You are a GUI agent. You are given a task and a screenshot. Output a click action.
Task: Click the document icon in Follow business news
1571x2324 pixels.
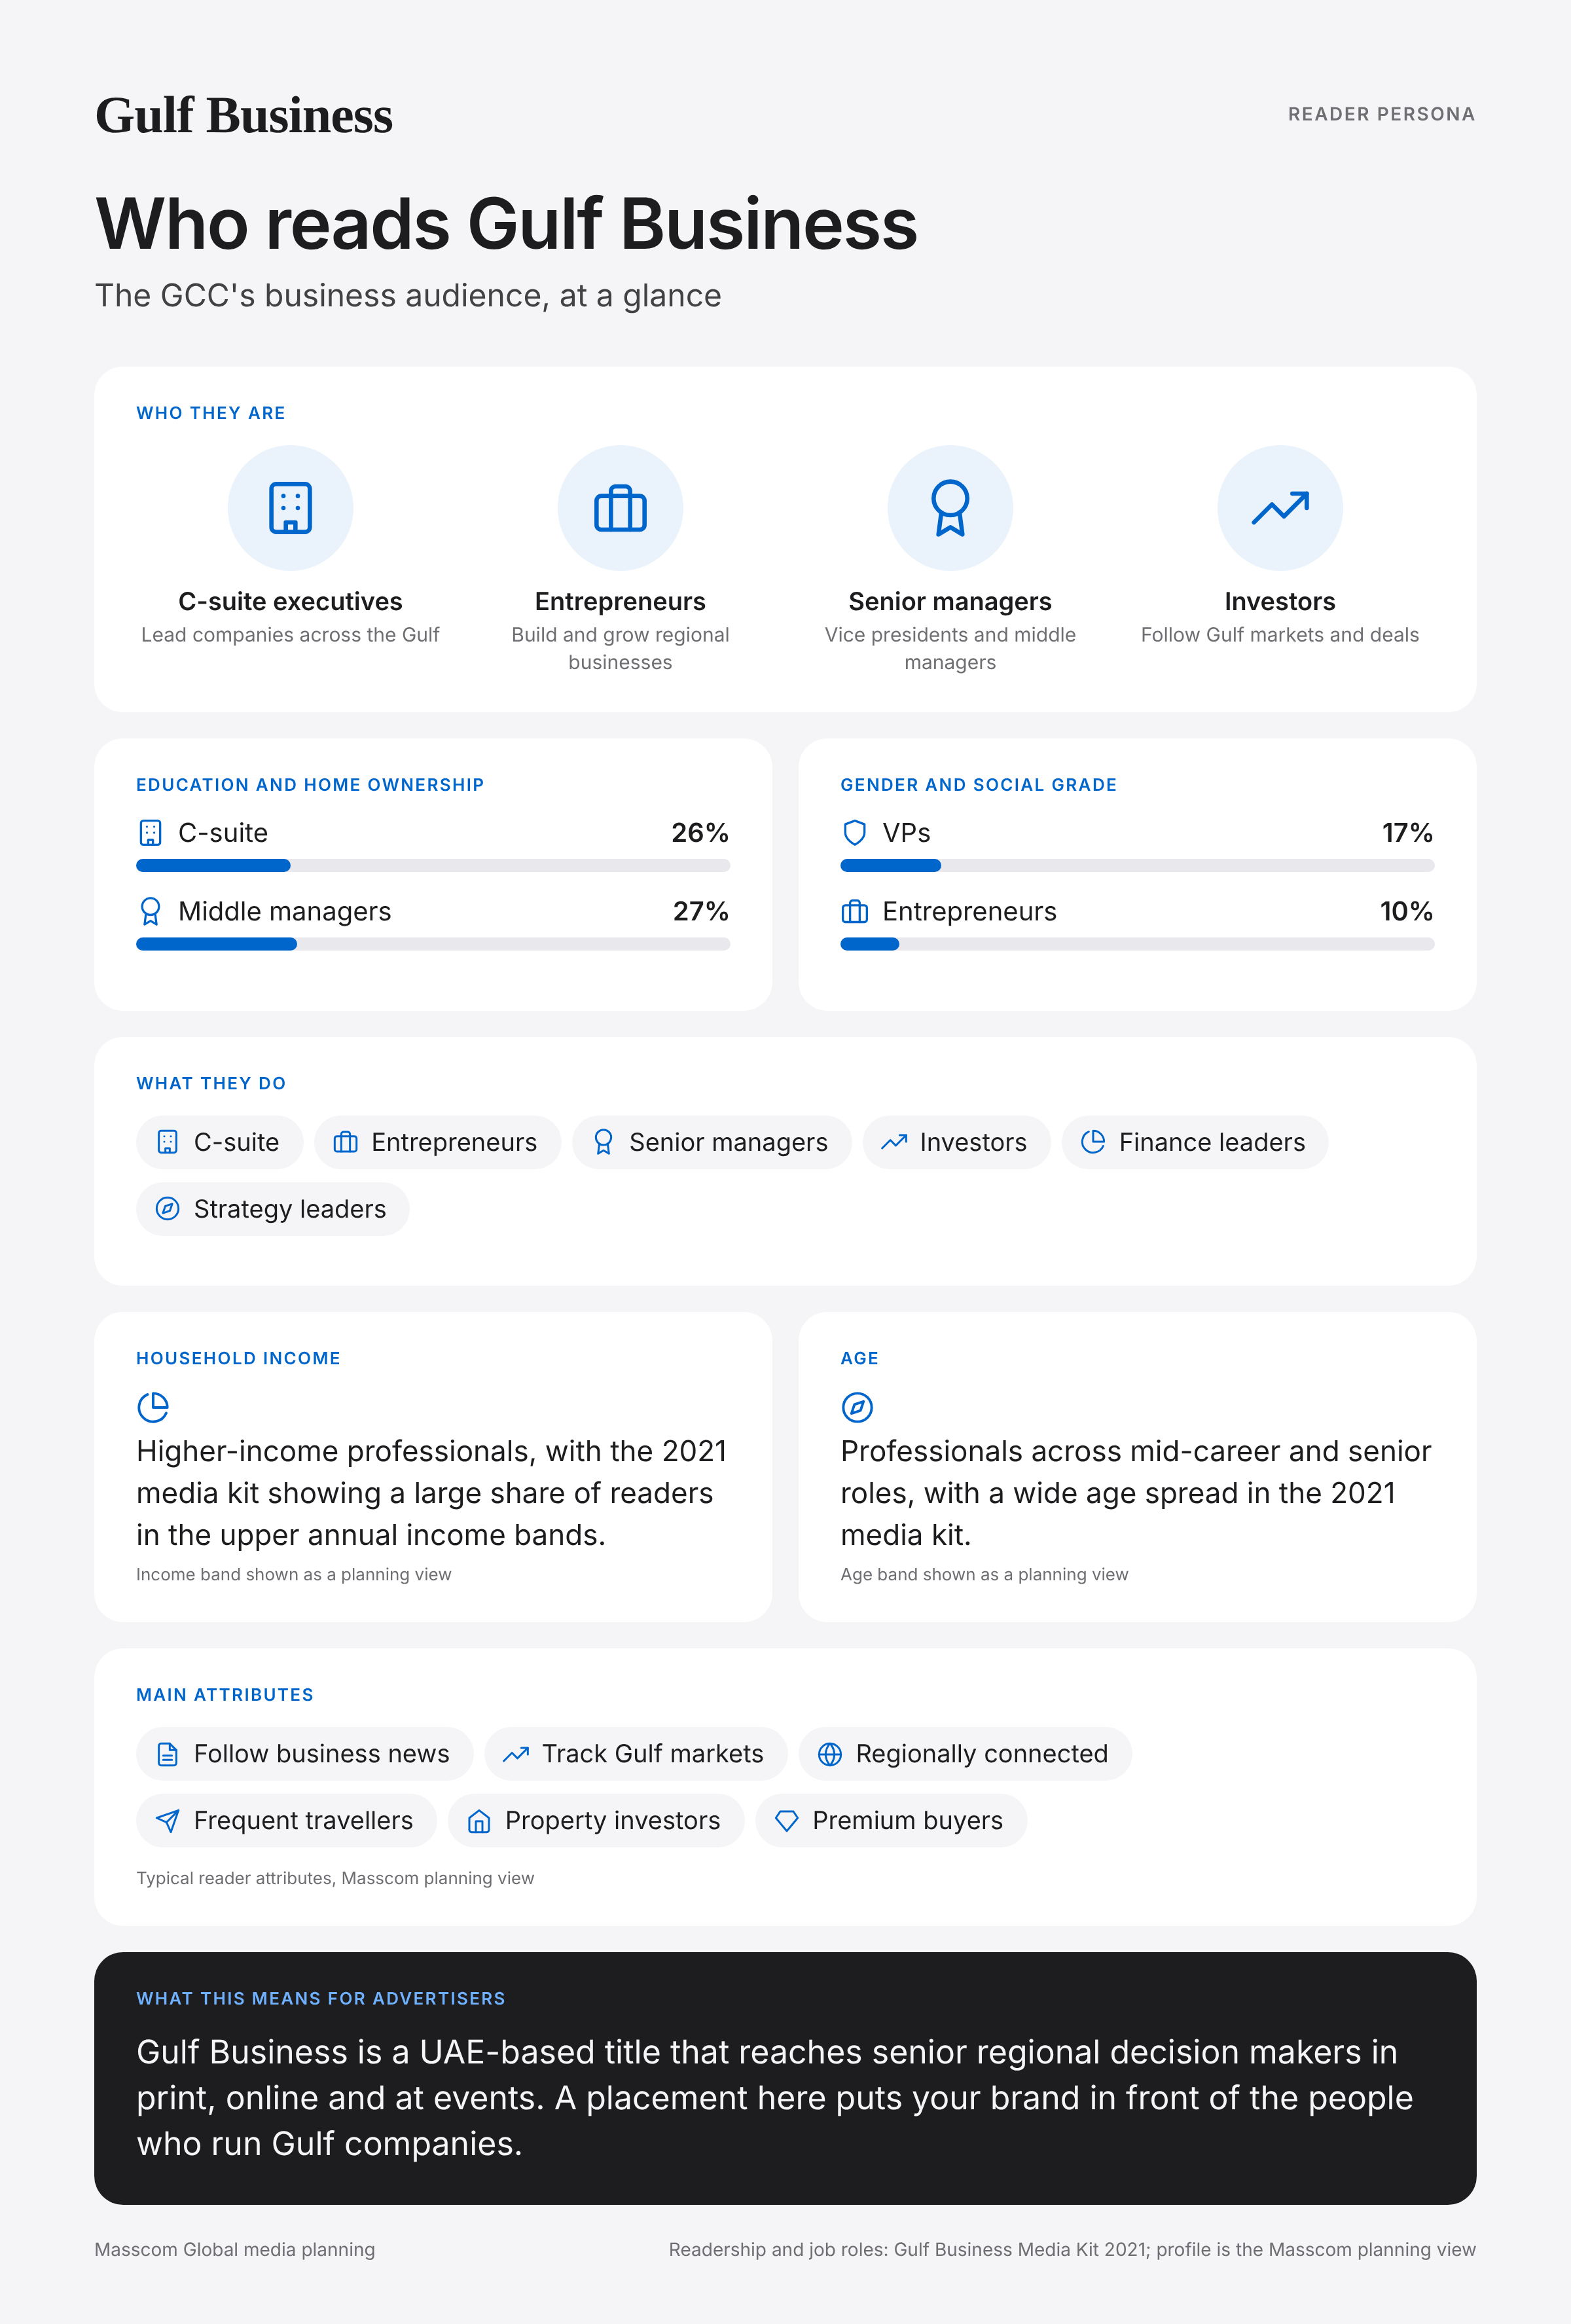click(x=168, y=1754)
